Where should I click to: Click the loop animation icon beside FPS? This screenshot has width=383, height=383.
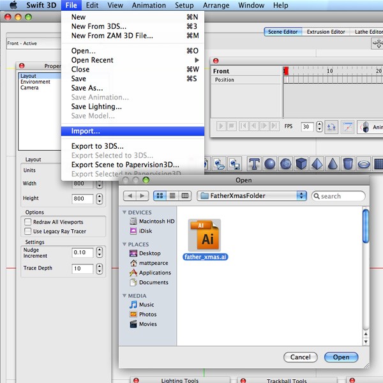tap(331, 127)
